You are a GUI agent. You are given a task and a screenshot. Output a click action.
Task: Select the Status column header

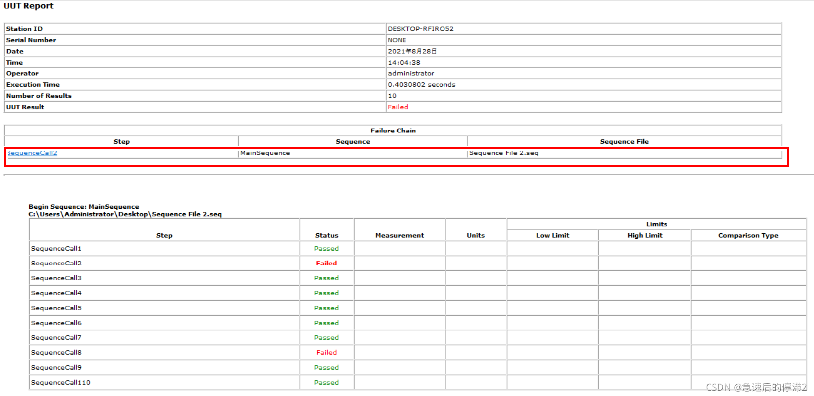326,235
